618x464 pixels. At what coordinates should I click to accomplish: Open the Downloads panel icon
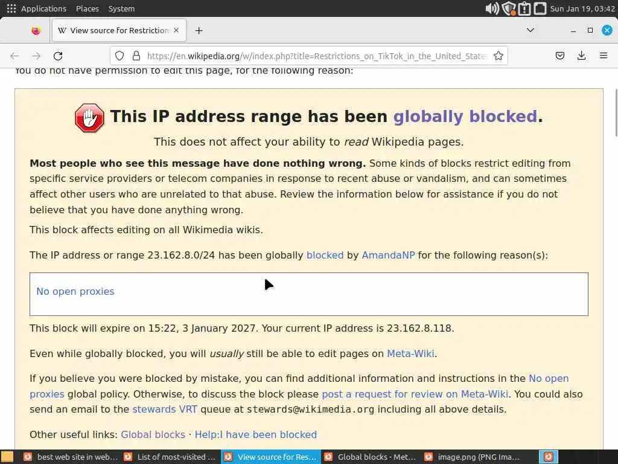(x=581, y=56)
